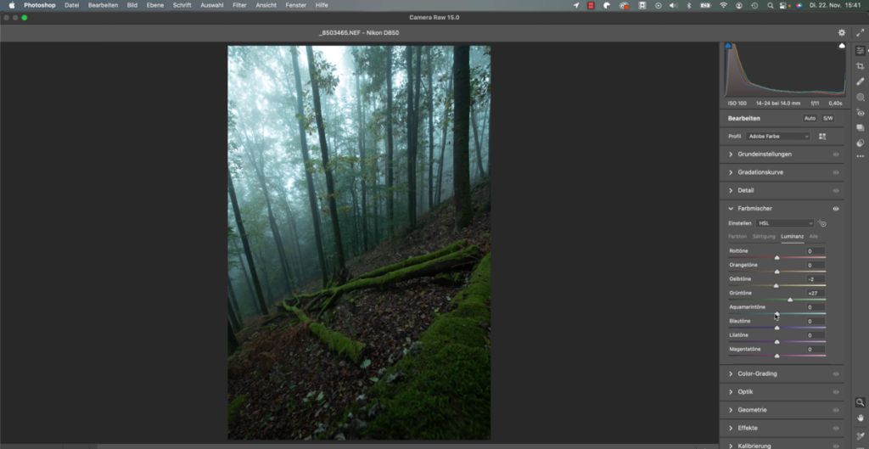This screenshot has width=869, height=449.
Task: Select the Healing bandage tool
Action: click(861, 81)
